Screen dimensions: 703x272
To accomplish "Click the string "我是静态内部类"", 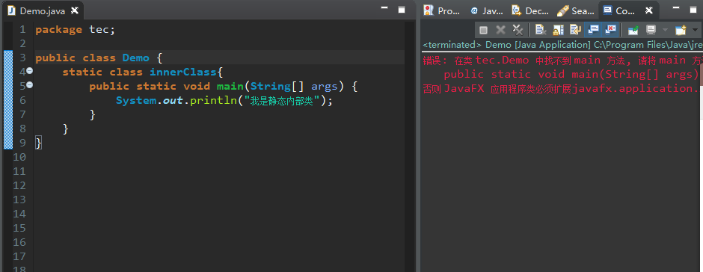I will click(x=281, y=101).
